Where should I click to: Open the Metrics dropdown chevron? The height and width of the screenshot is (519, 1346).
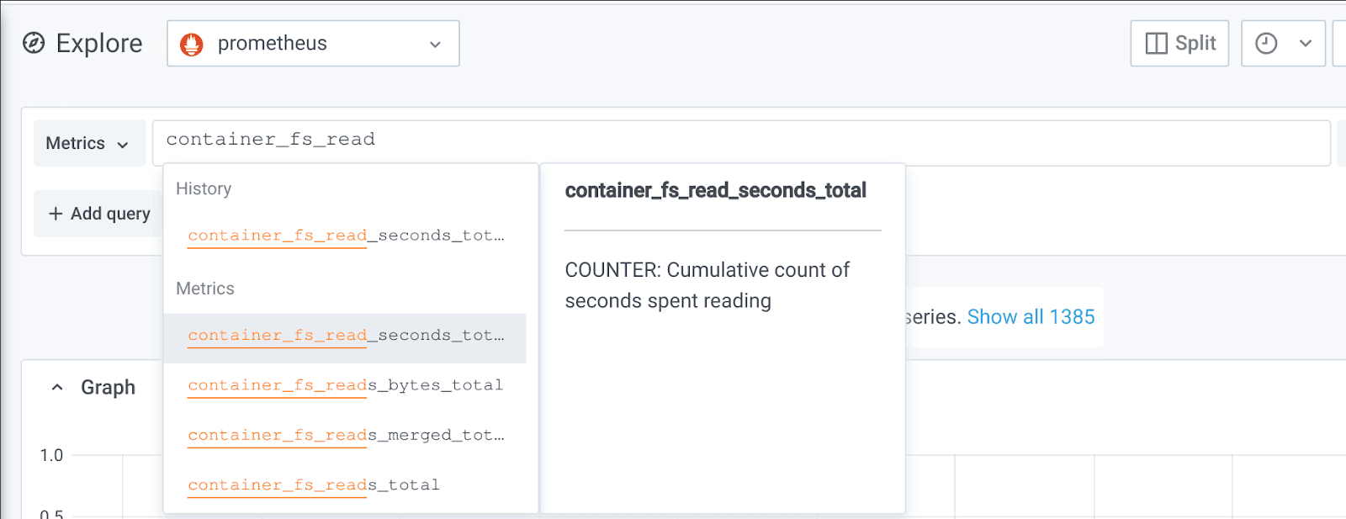click(123, 145)
